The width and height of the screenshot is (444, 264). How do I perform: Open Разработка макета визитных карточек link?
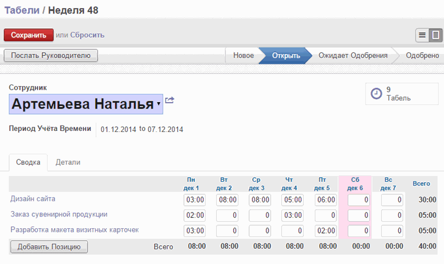75,230
